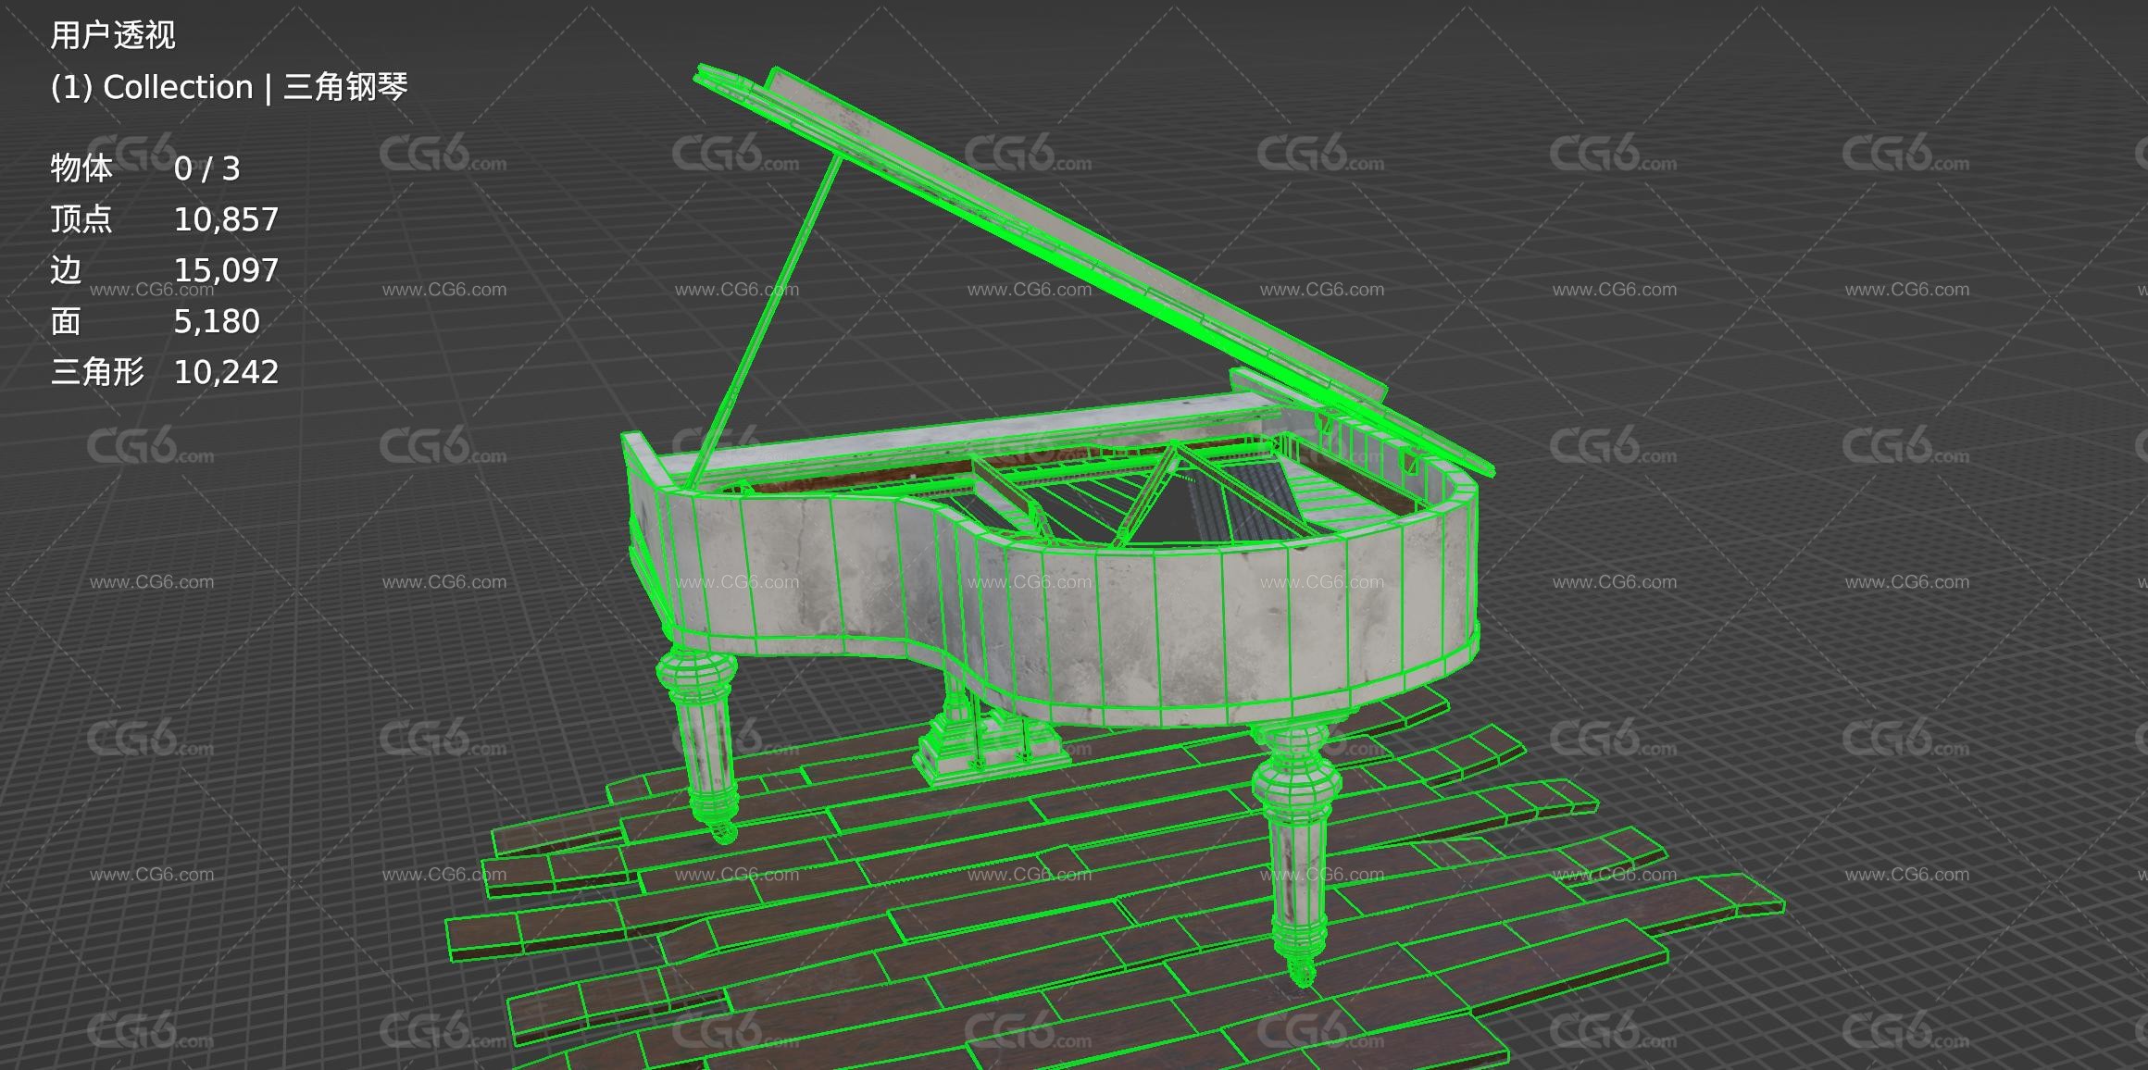The height and width of the screenshot is (1070, 2148).
Task: Select the edge count '15,097'
Action: [x=226, y=270]
